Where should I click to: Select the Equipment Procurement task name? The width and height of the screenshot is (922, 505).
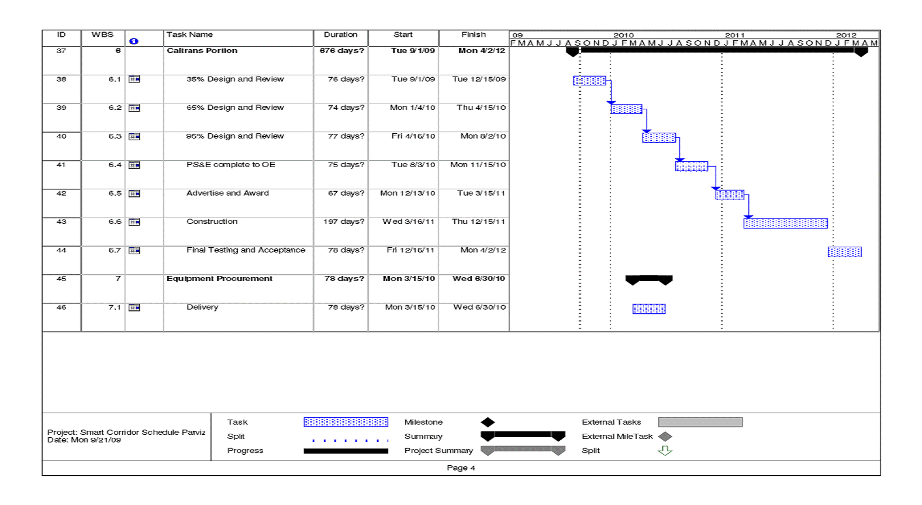point(220,279)
